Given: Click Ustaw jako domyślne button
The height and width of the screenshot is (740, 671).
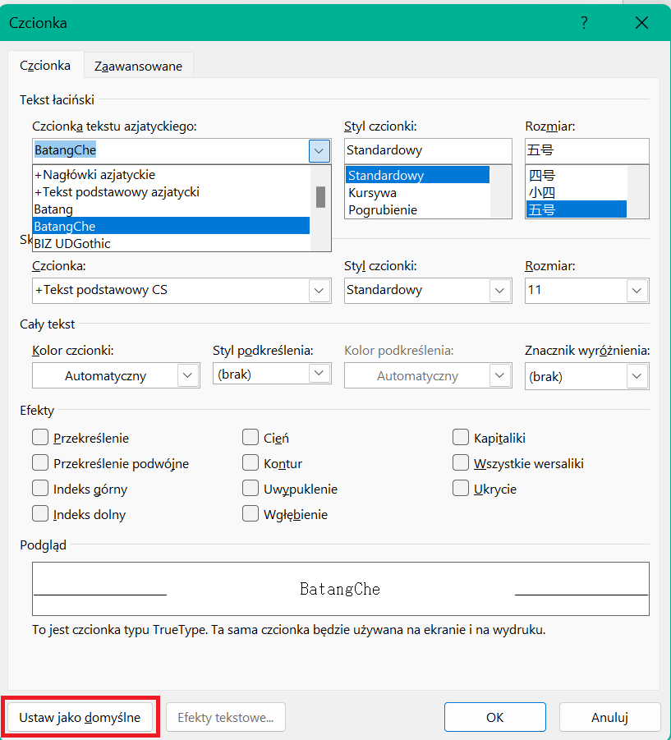Looking at the screenshot, I should [80, 717].
